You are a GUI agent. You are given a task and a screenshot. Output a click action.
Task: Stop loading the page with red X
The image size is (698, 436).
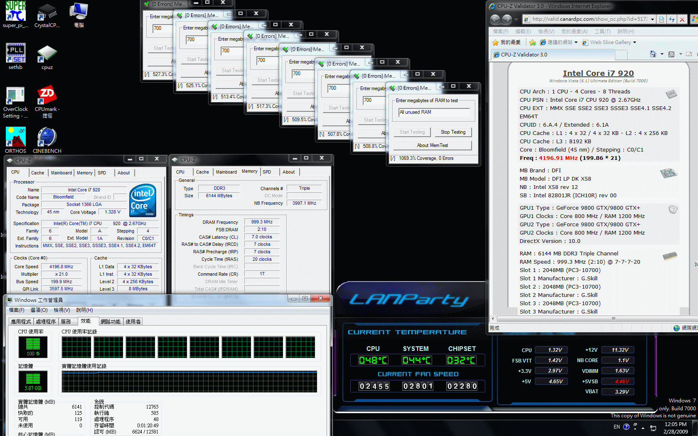click(682, 19)
